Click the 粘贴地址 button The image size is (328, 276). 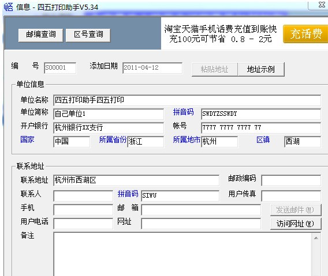pos(215,69)
